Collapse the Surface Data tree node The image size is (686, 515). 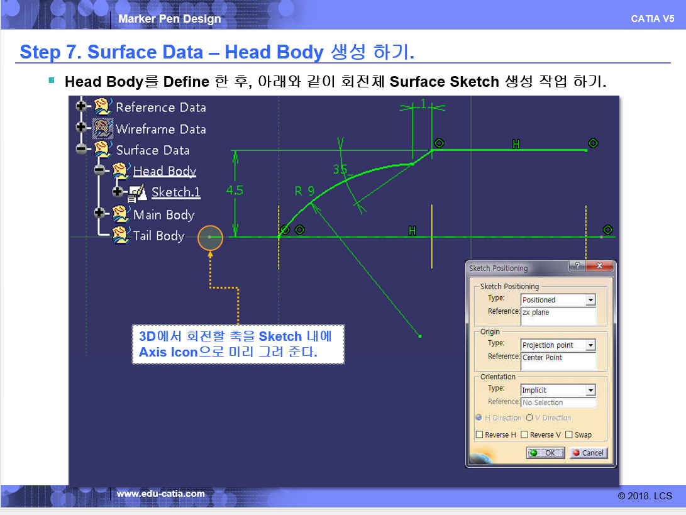pyautogui.click(x=81, y=150)
